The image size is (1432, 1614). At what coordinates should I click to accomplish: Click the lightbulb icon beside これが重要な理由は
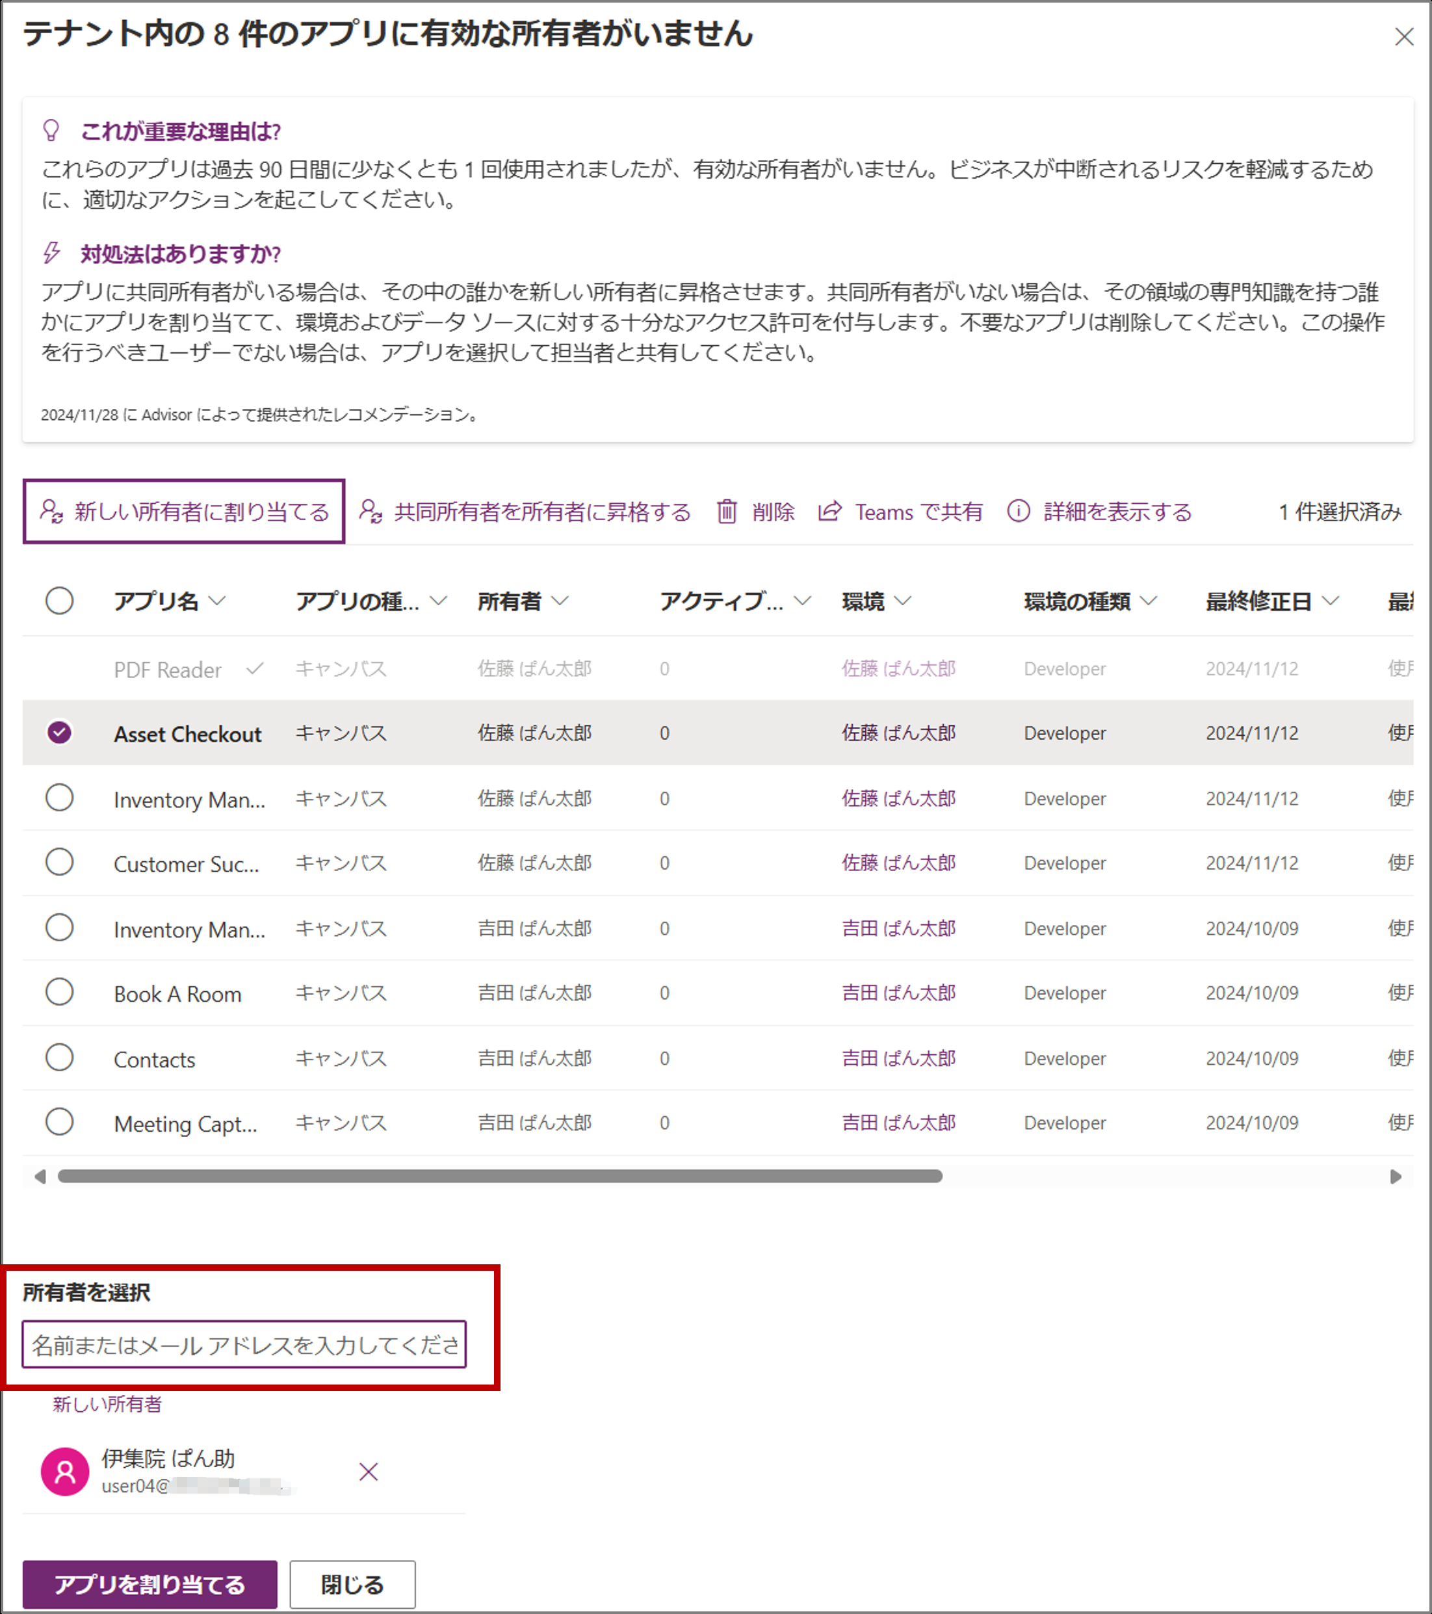[x=51, y=131]
